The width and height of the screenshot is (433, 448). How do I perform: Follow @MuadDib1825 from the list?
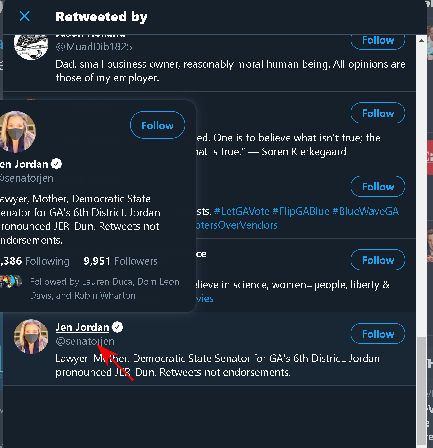coord(377,40)
